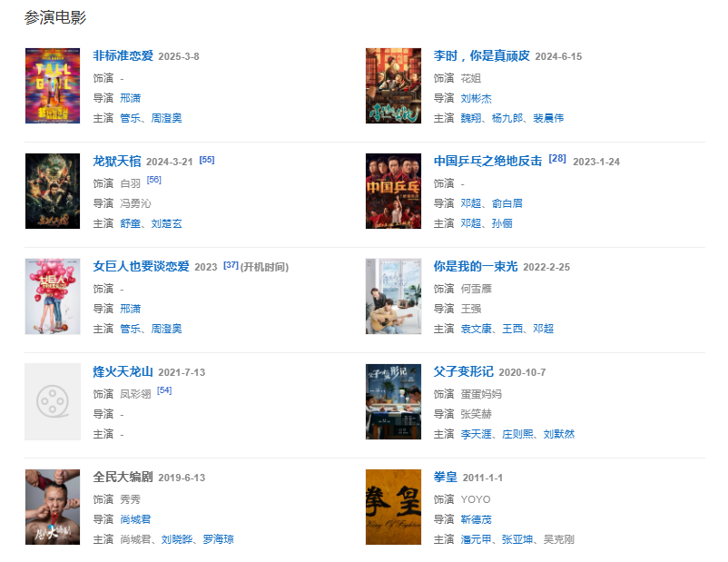Open actress 罗海琼 link
Screen dimensions: 728x562
(218, 539)
